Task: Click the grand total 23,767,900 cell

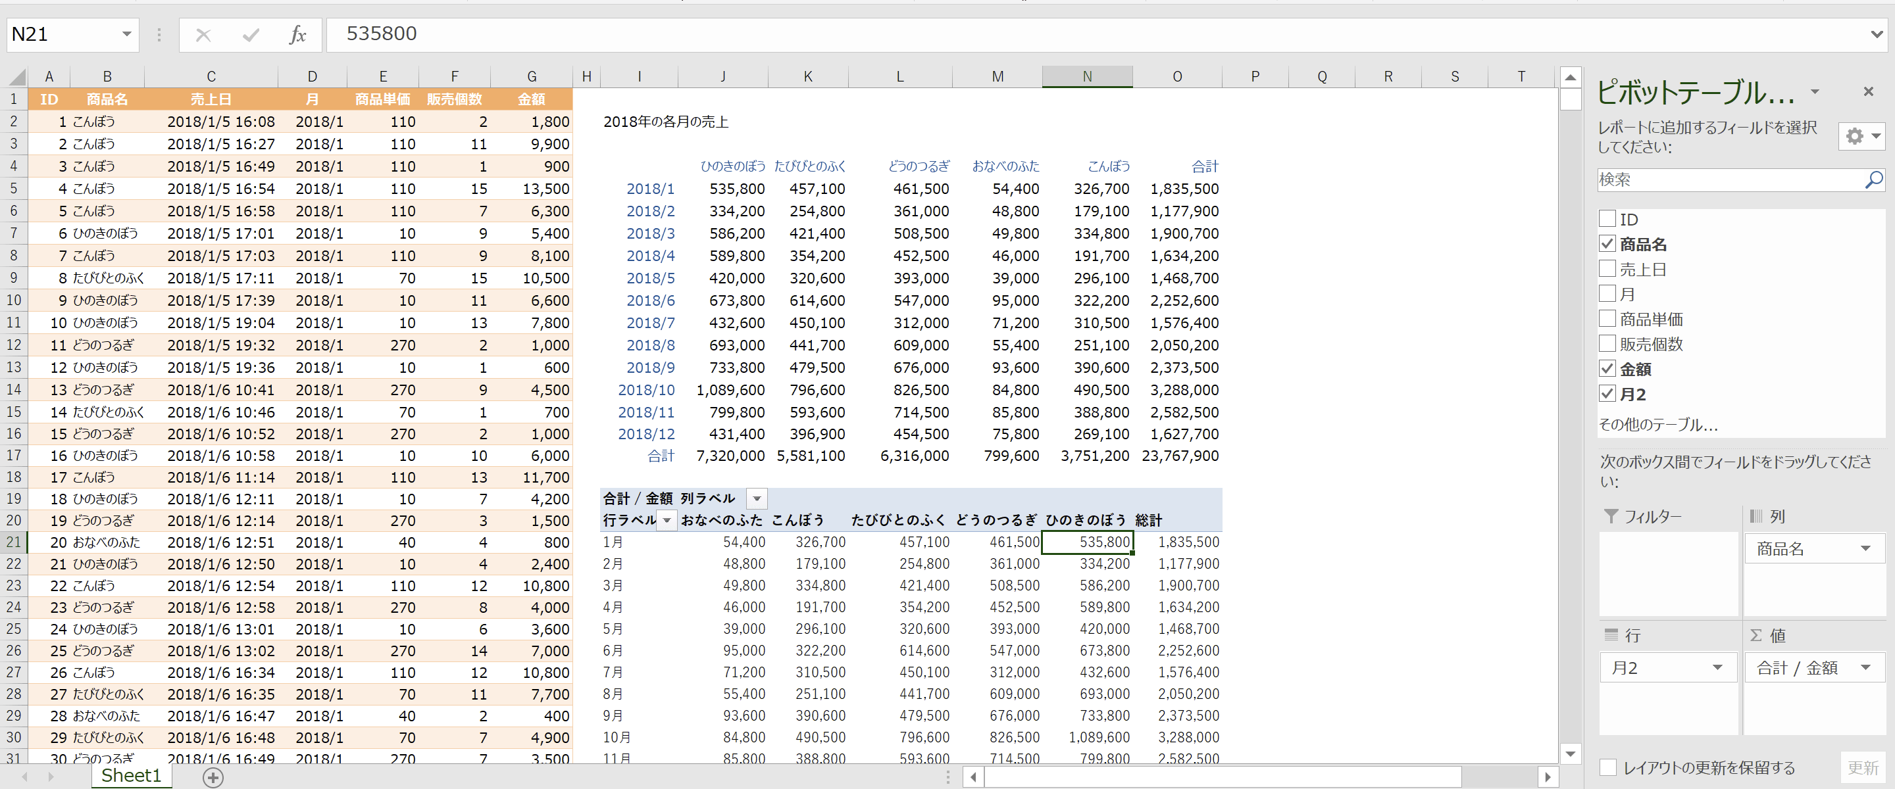Action: (x=1179, y=456)
